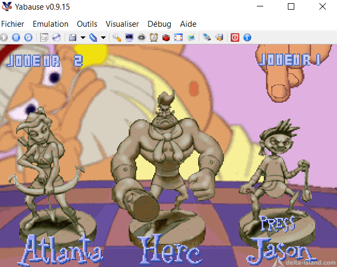
Task: Save state with the floppy disk icon
Action: point(73,37)
